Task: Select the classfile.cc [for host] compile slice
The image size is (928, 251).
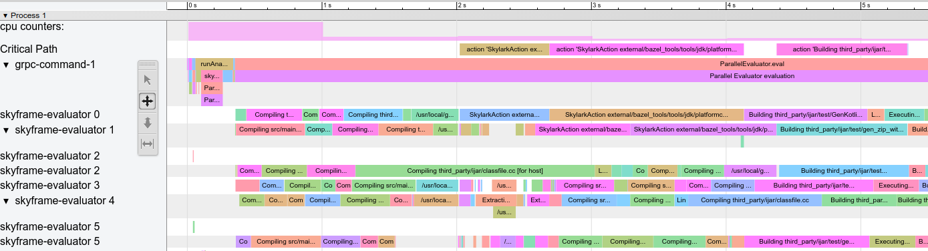Action: 474,171
